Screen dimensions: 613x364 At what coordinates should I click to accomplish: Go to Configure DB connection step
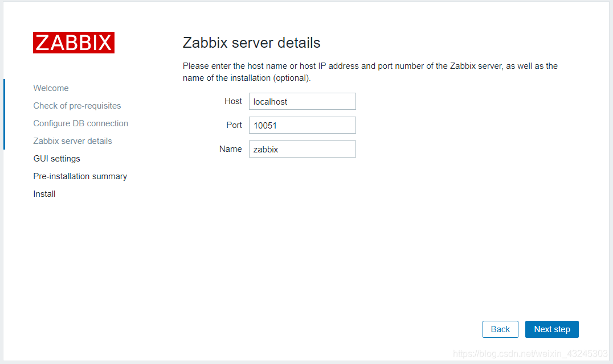pyautogui.click(x=80, y=123)
